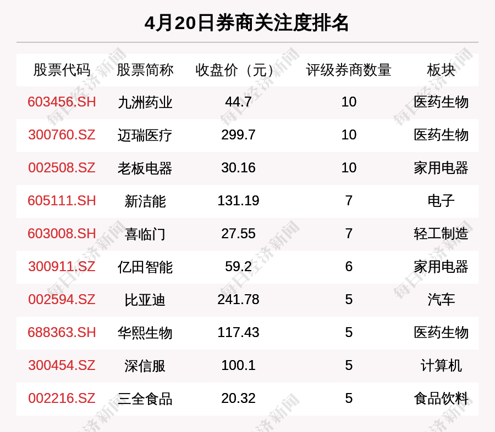Select stock code 002508.SZ
This screenshot has height=432, width=495.
click(62, 168)
